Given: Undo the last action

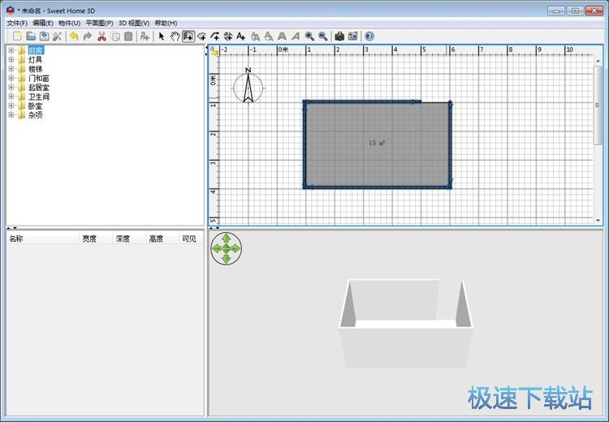Looking at the screenshot, I should coord(74,37).
